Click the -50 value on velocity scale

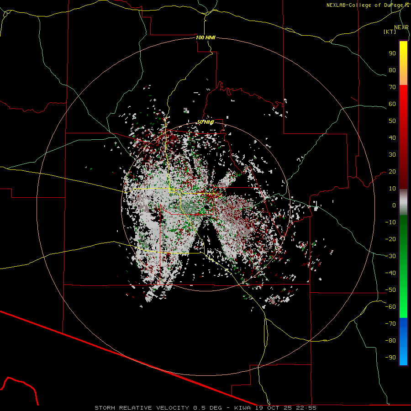[x=390, y=290]
